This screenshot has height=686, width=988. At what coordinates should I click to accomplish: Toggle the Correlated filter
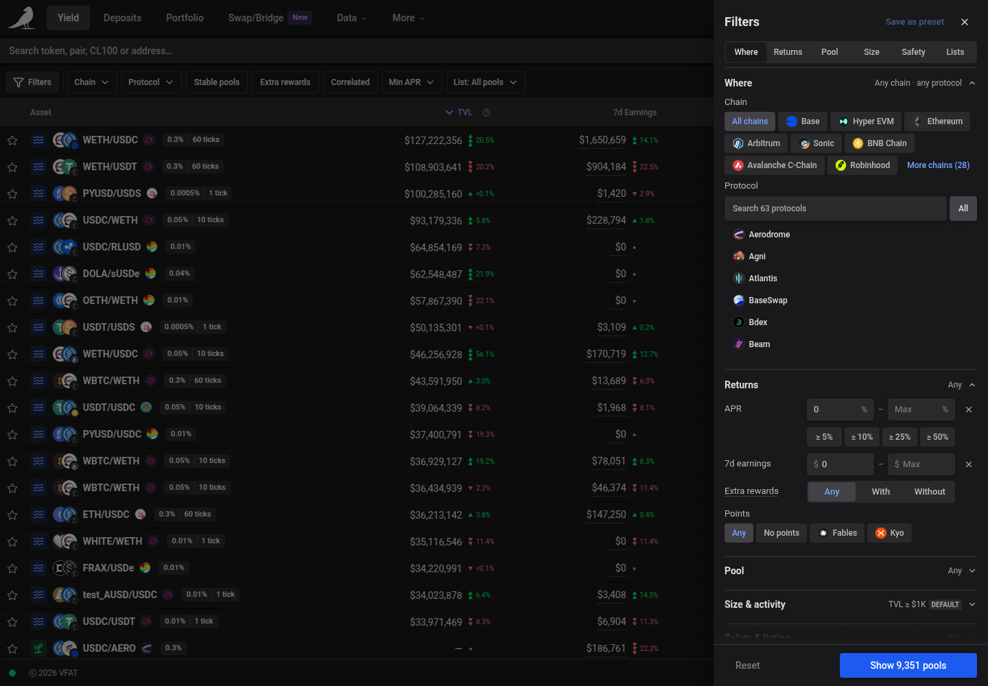(350, 82)
